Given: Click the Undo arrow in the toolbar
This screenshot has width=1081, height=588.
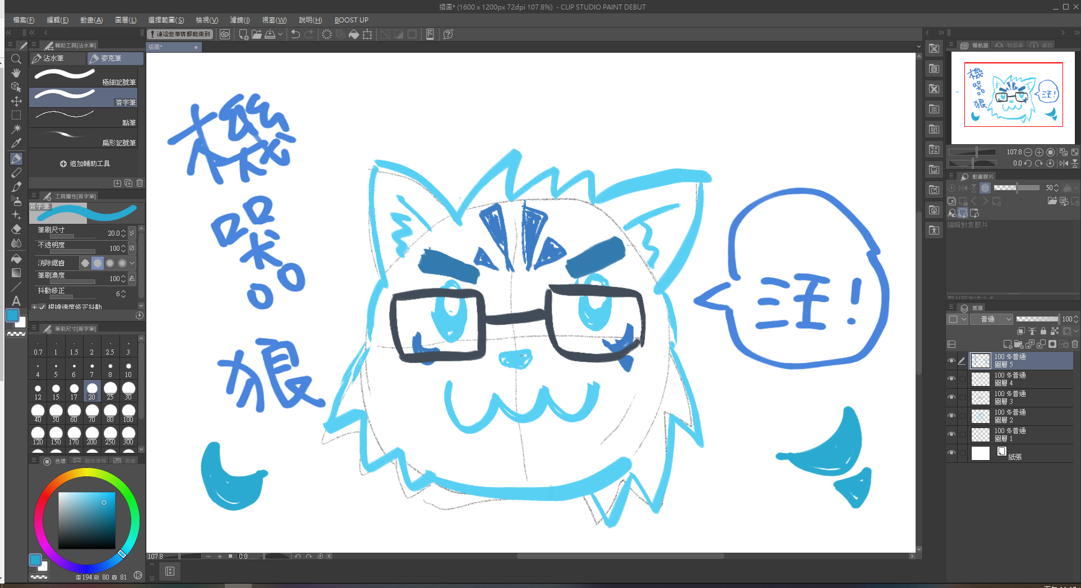Looking at the screenshot, I should point(295,34).
